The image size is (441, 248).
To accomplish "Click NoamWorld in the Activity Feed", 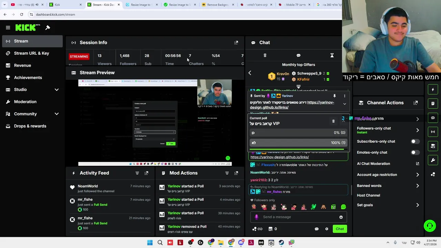I will (88, 186).
